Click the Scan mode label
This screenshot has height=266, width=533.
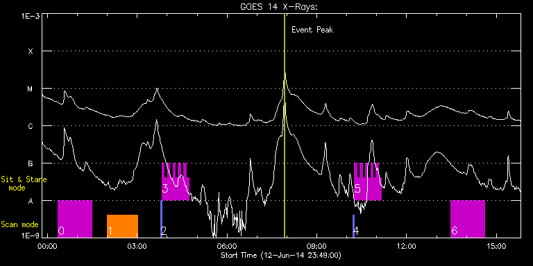[19, 224]
